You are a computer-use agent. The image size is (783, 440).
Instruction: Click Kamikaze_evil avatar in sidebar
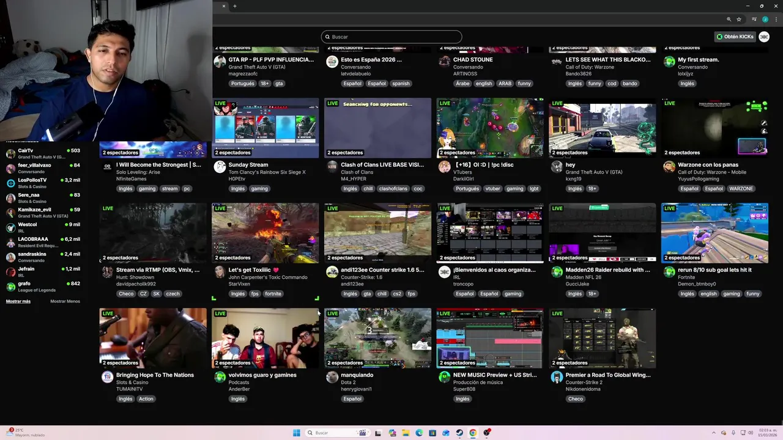pos(10,213)
